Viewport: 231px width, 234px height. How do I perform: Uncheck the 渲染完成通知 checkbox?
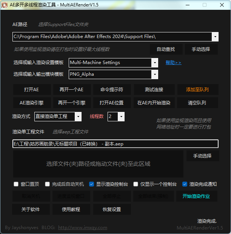185,184
